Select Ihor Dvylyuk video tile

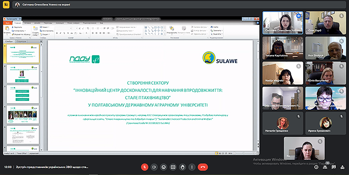click(x=326, y=48)
